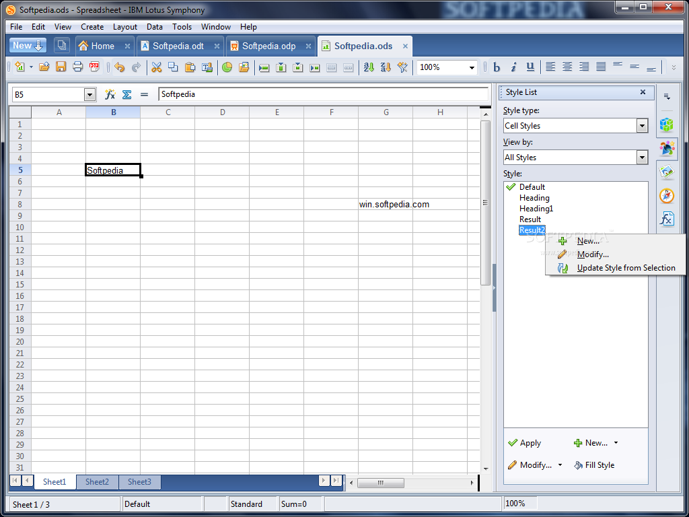Open the Style type dropdown
689x517 pixels.
(x=642, y=126)
